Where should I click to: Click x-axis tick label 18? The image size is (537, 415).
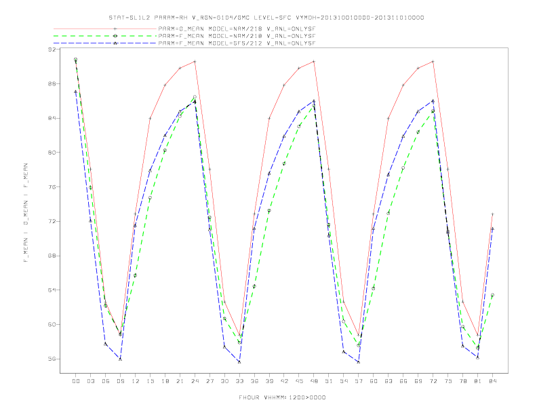(x=165, y=381)
